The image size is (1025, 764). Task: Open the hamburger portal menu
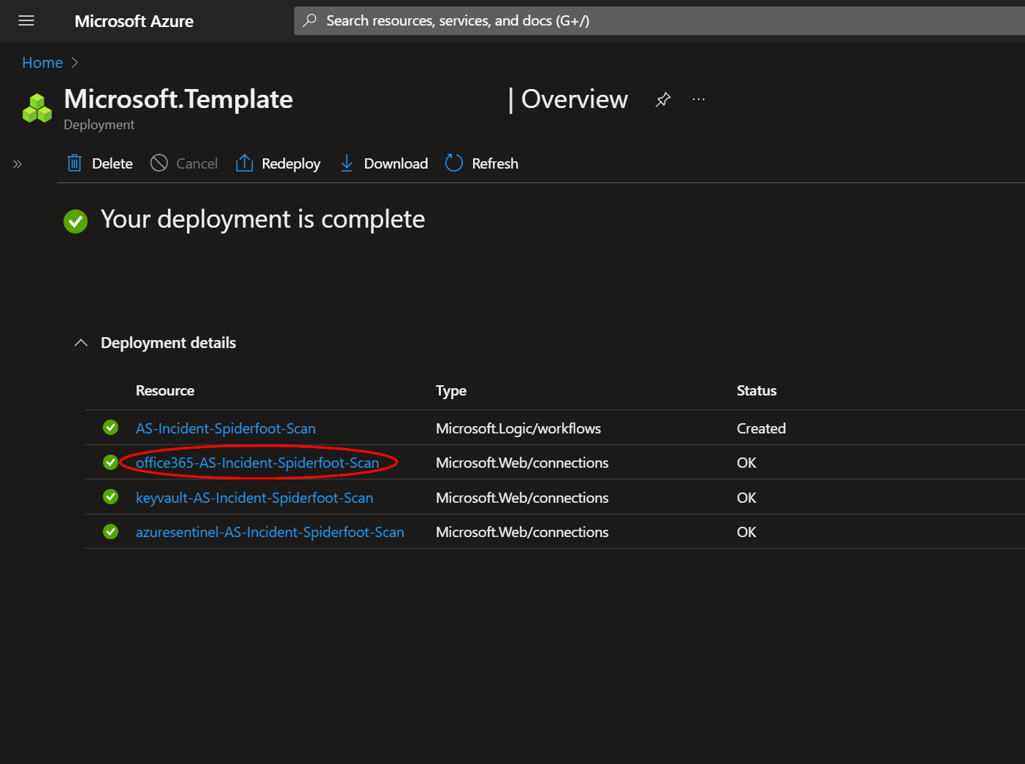point(26,20)
